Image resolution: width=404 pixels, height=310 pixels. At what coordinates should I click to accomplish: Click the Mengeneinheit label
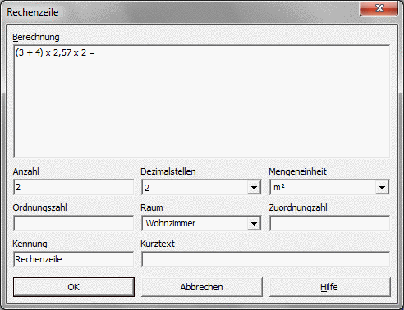tap(297, 171)
